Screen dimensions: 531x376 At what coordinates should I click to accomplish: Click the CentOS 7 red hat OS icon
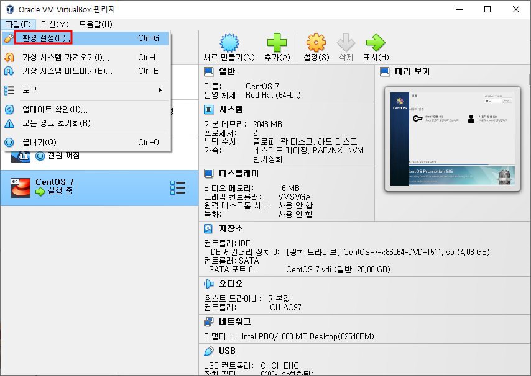tap(21, 188)
